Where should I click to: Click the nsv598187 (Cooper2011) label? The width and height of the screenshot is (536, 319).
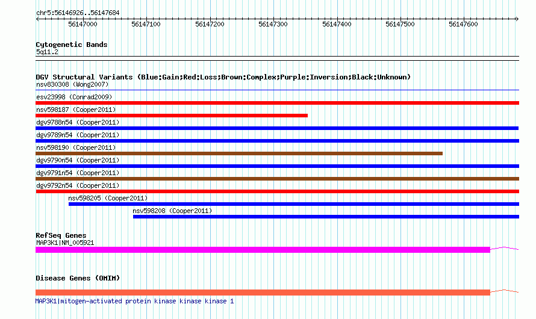[76, 110]
